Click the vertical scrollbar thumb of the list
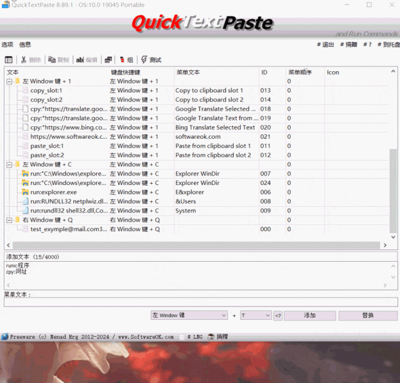This screenshot has height=383, width=400. pyautogui.click(x=393, y=191)
